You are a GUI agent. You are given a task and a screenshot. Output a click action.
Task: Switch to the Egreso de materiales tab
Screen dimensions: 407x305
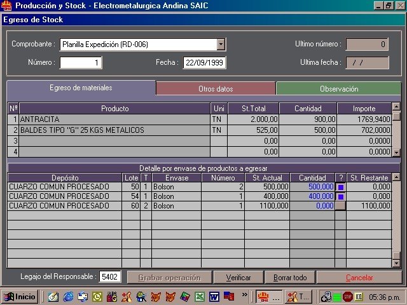click(81, 88)
